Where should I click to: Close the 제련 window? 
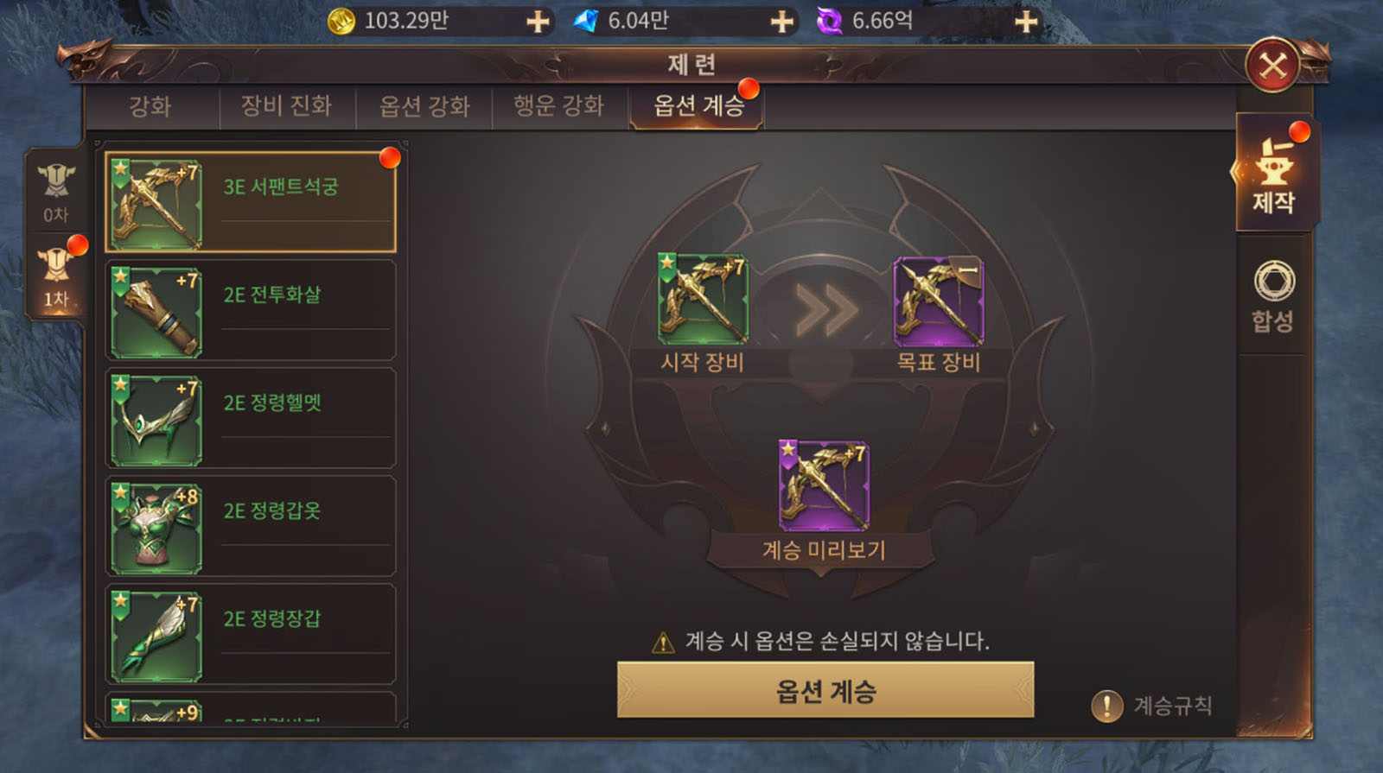(1272, 66)
